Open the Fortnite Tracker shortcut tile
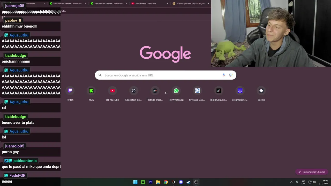The image size is (331, 186). tap(155, 94)
